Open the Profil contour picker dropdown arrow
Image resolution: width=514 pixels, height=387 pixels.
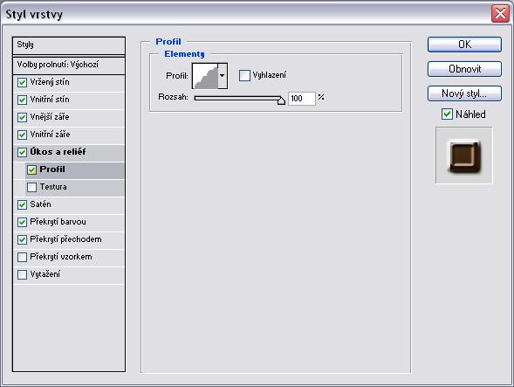click(x=223, y=76)
